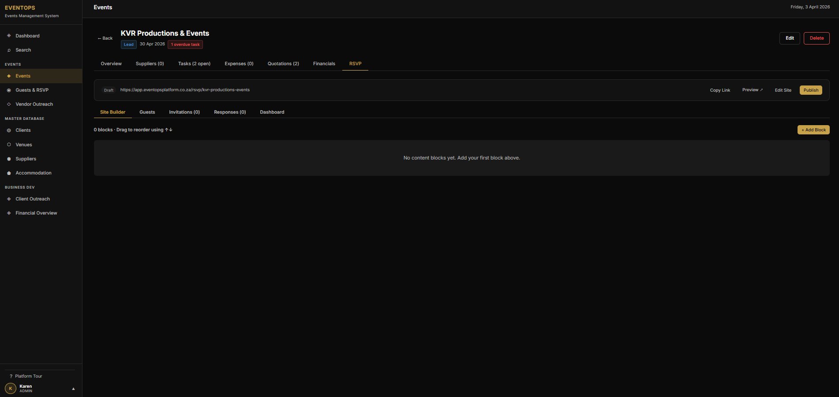Click the + Add Block button
Image resolution: width=839 pixels, height=397 pixels.
(x=813, y=130)
